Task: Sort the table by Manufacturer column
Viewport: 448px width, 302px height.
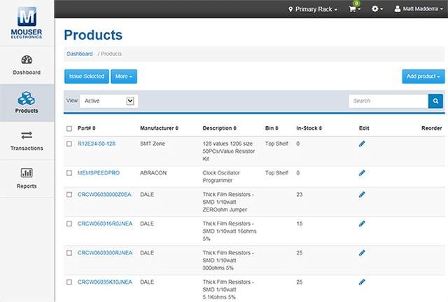Action: pos(159,128)
